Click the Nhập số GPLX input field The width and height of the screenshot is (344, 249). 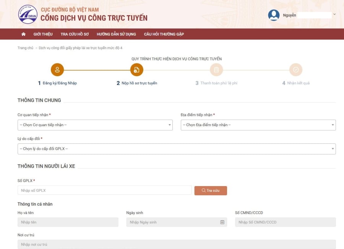coord(104,190)
